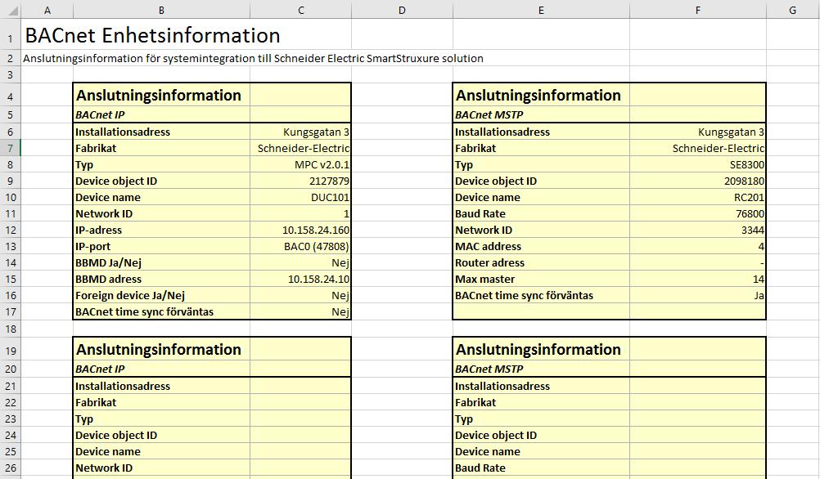This screenshot has height=479, width=820.
Task: Click empty Installationsadress value cell in row 21, column C
Action: point(300,387)
